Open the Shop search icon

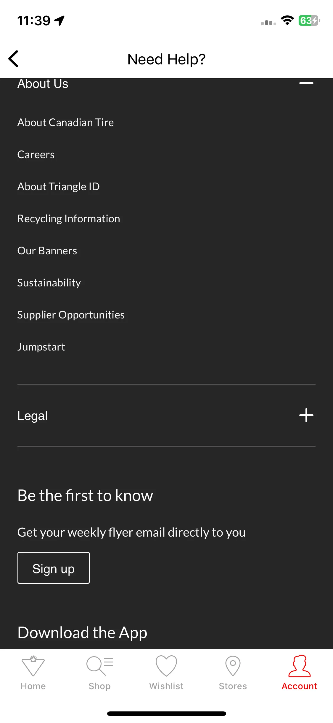(100, 666)
